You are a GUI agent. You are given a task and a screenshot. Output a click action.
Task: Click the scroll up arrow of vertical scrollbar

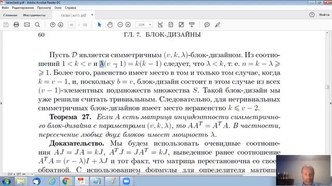coord(327,33)
